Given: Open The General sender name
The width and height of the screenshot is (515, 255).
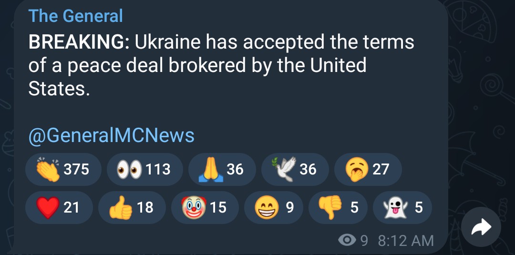Looking at the screenshot, I should pyautogui.click(x=76, y=16).
